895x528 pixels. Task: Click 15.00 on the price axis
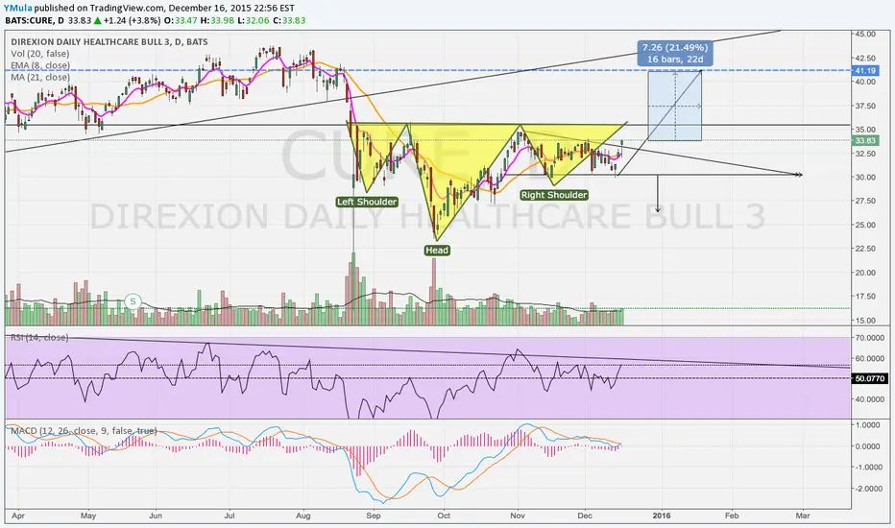[x=865, y=321]
